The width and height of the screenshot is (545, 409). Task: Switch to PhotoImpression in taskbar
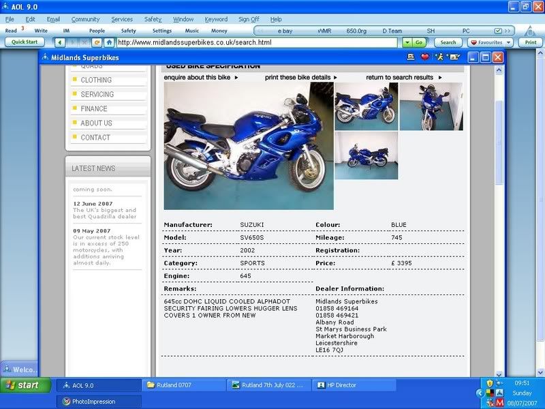[x=99, y=402]
